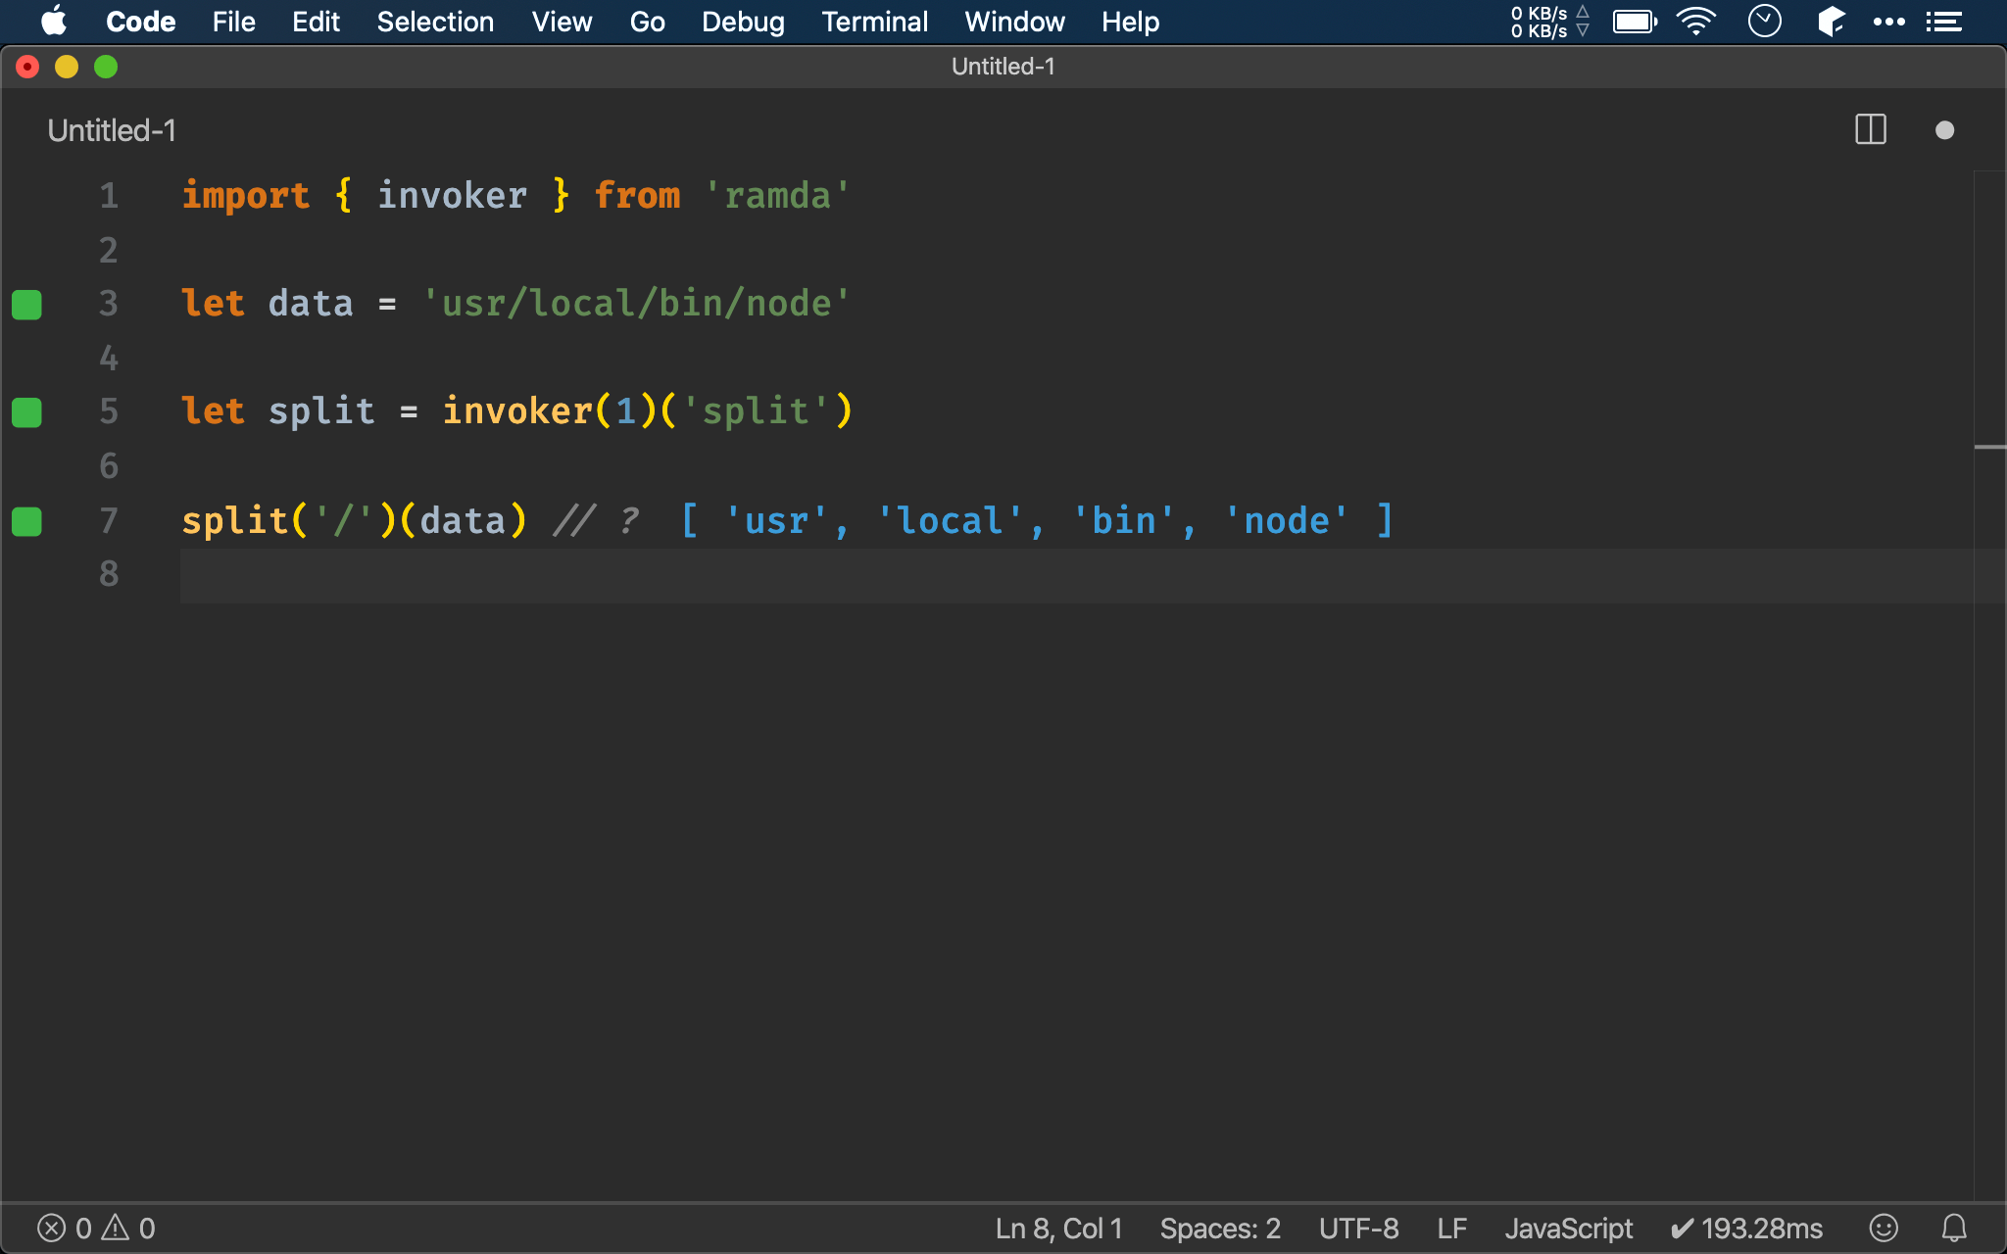Image resolution: width=2007 pixels, height=1254 pixels.
Task: Open the Code application menu
Action: pyautogui.click(x=140, y=22)
